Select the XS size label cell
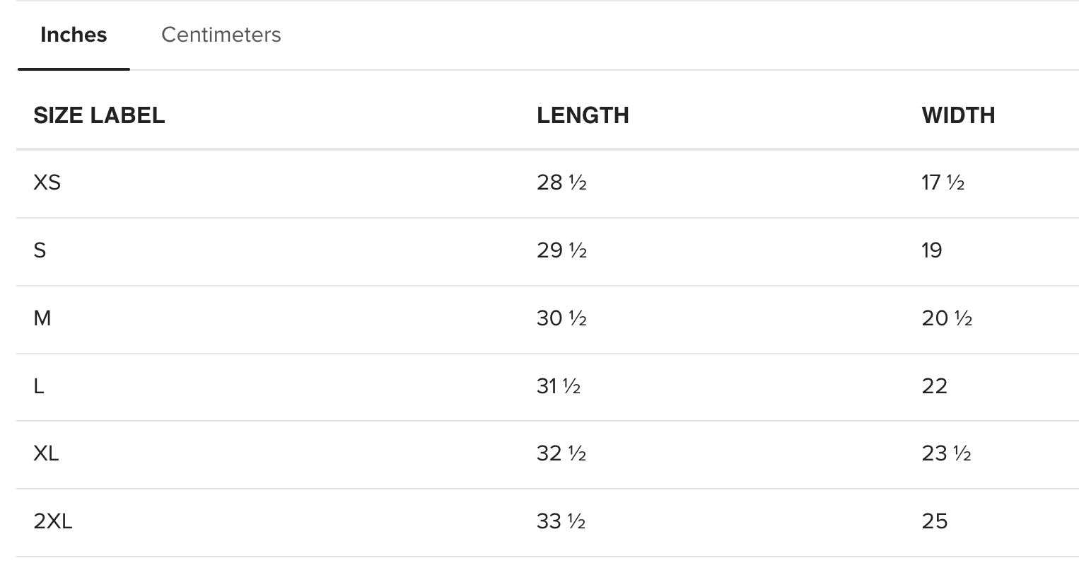The height and width of the screenshot is (580, 1079). 47,182
